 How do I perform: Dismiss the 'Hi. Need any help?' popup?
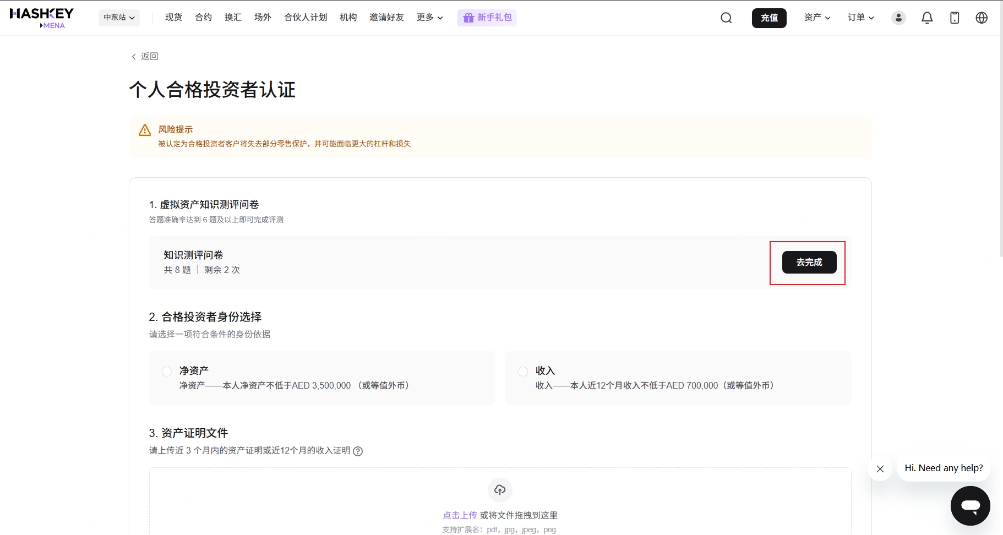880,469
